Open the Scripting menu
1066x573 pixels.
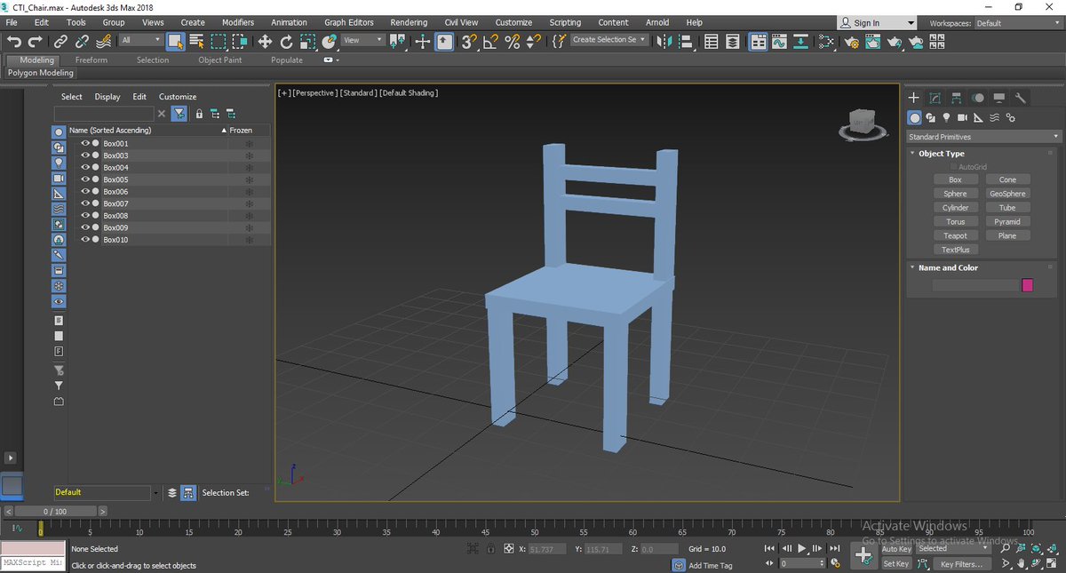click(565, 22)
